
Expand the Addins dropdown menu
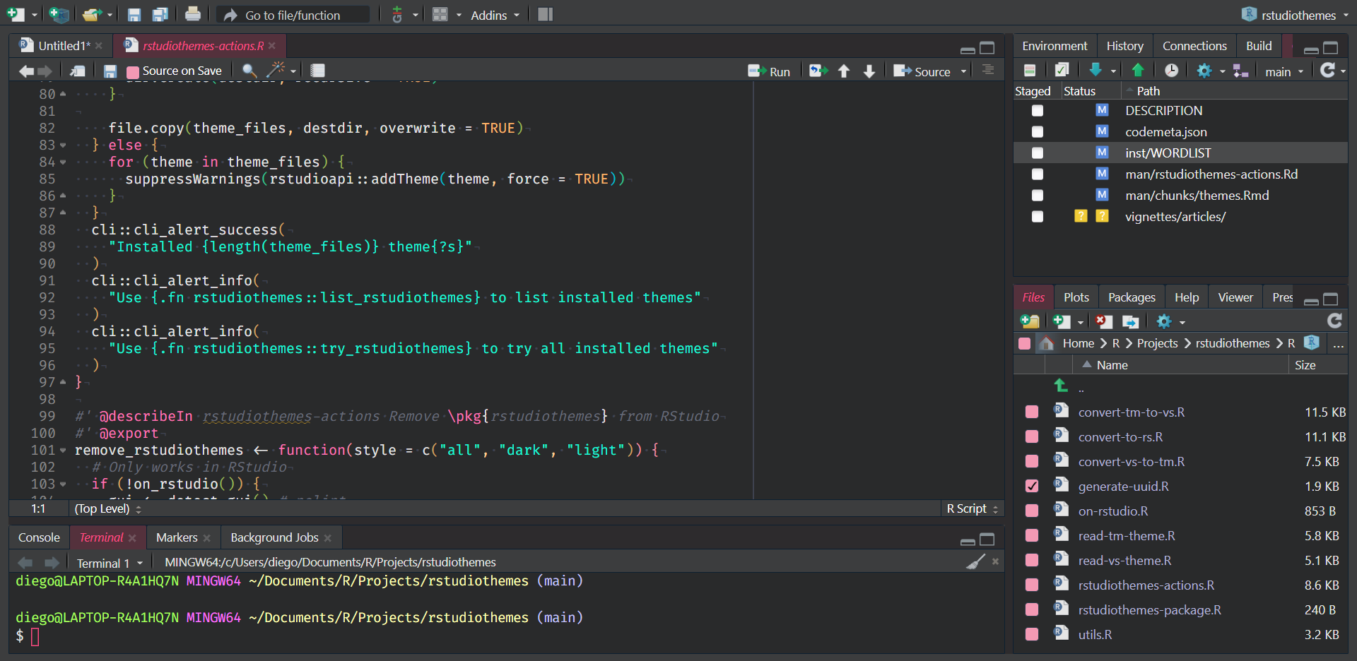coord(495,15)
